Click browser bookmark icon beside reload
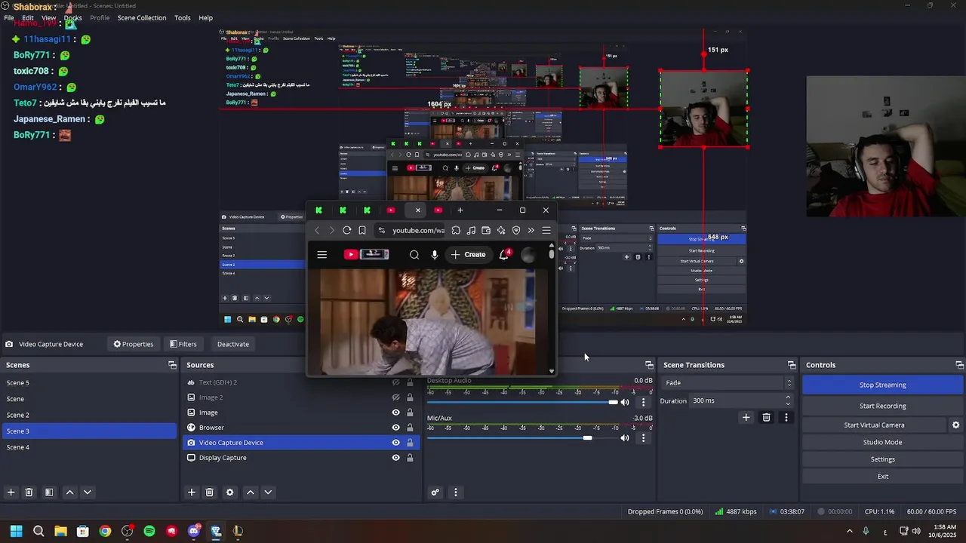The image size is (966, 543). tap(362, 230)
